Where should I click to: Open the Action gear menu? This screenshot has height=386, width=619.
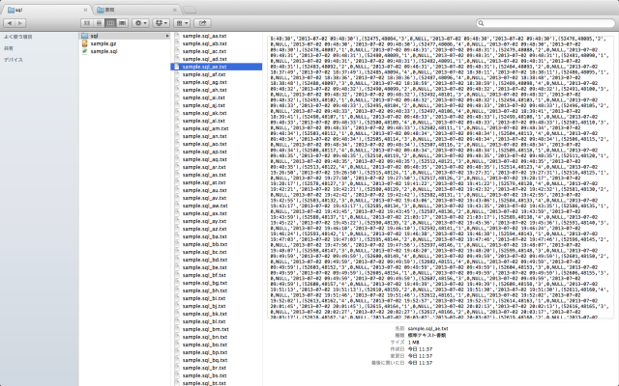click(x=140, y=20)
